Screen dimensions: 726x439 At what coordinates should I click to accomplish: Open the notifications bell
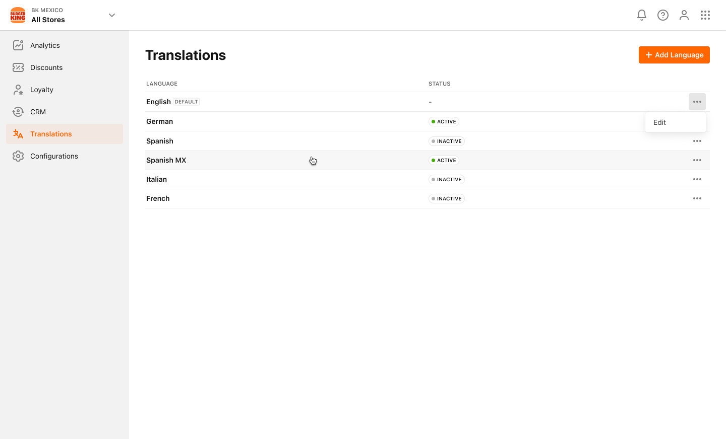(x=642, y=15)
